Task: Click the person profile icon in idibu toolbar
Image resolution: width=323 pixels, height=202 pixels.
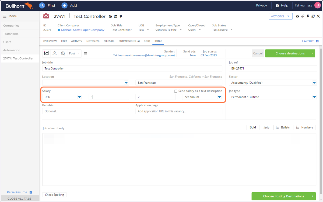Action: click(x=54, y=53)
